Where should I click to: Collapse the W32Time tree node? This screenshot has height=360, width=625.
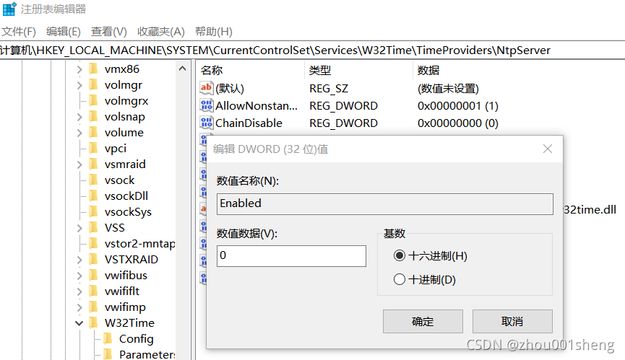tap(79, 323)
